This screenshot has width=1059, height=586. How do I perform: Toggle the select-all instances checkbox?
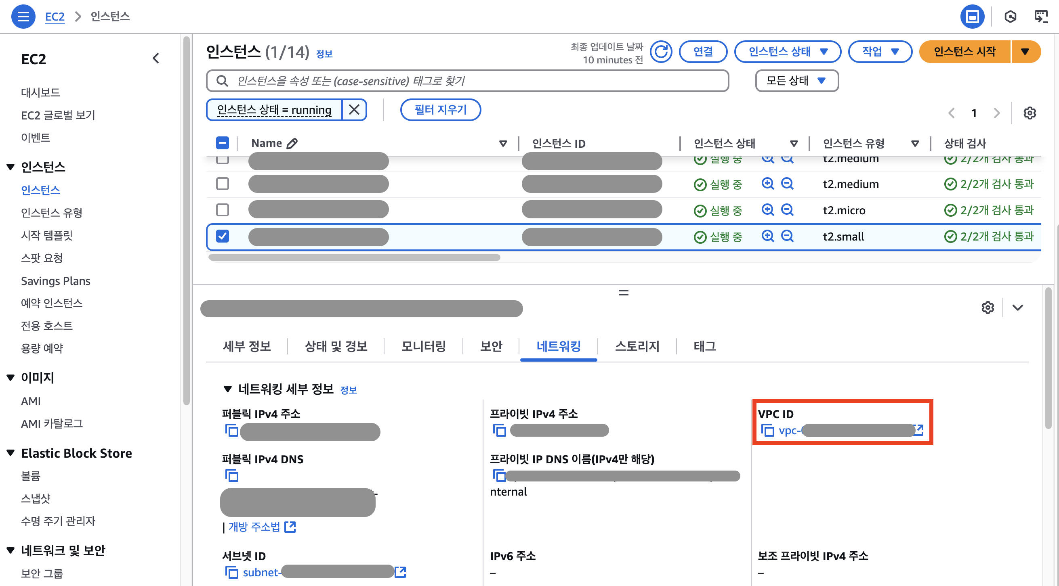223,143
